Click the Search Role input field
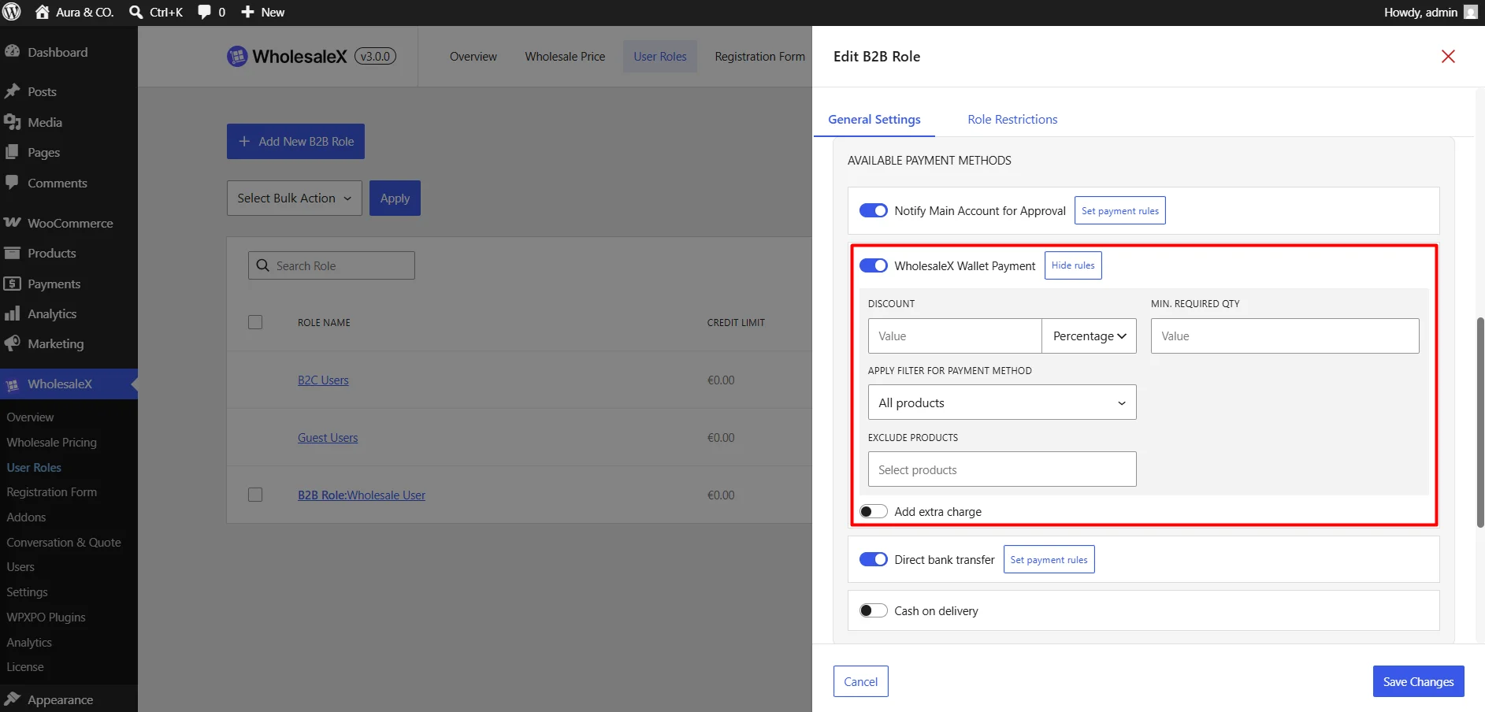The width and height of the screenshot is (1485, 712). click(332, 265)
